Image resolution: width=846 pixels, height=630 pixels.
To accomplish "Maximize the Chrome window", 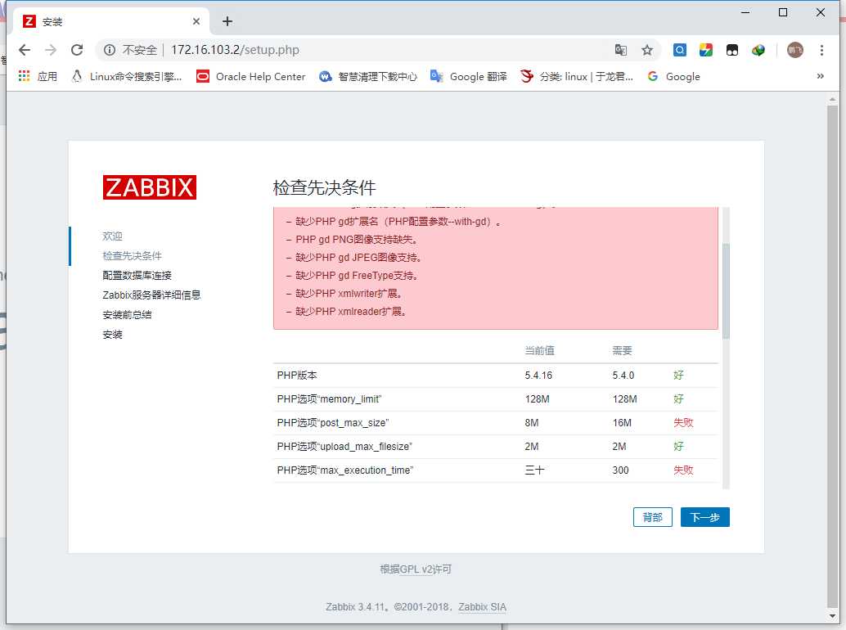I will pos(783,12).
